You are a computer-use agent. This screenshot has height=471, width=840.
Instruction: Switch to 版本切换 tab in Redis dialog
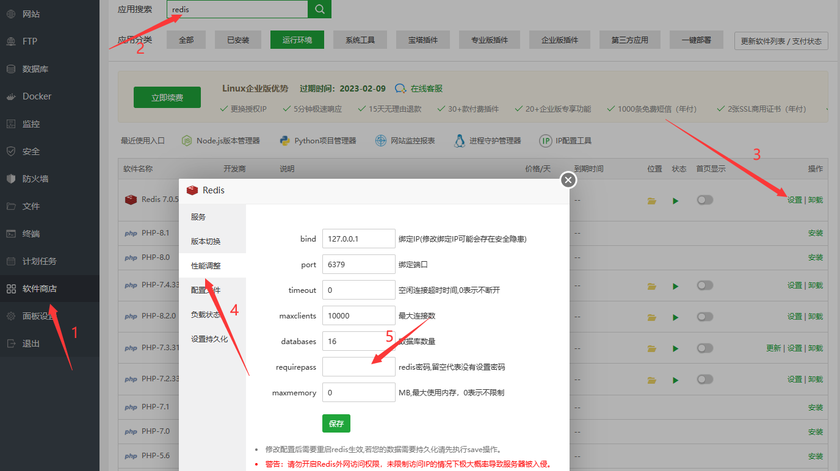coord(212,241)
